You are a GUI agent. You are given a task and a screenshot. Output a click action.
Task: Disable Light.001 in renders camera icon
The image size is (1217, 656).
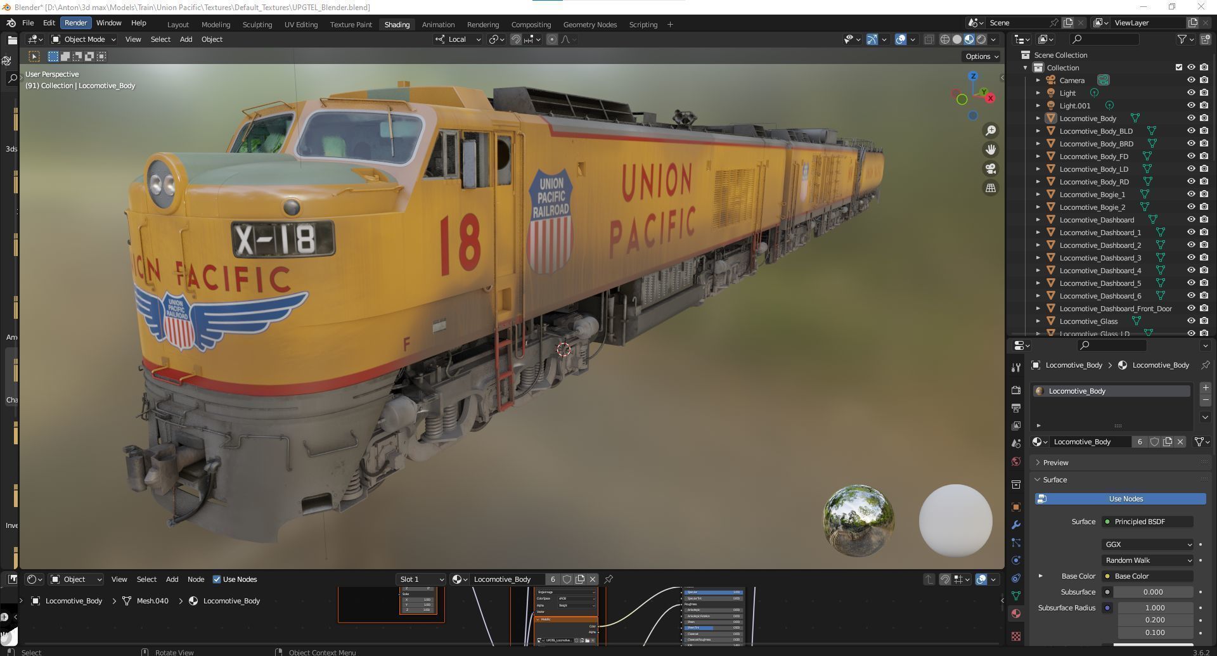pyautogui.click(x=1204, y=106)
